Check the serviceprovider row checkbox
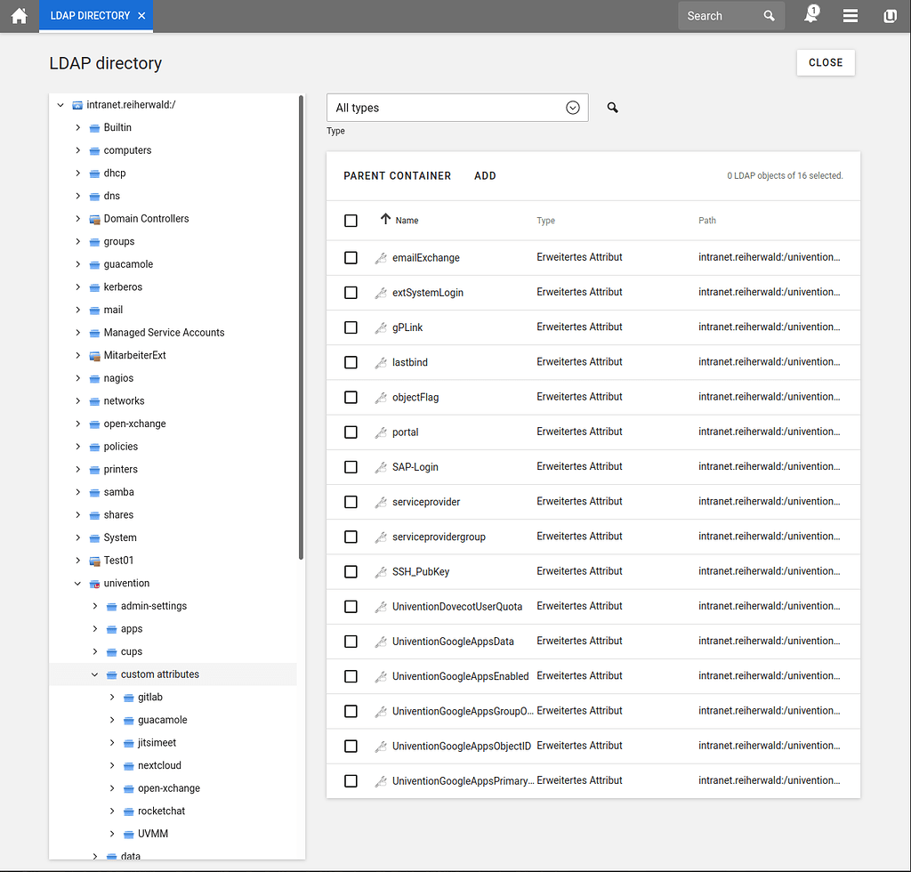The height and width of the screenshot is (872, 911). (351, 502)
